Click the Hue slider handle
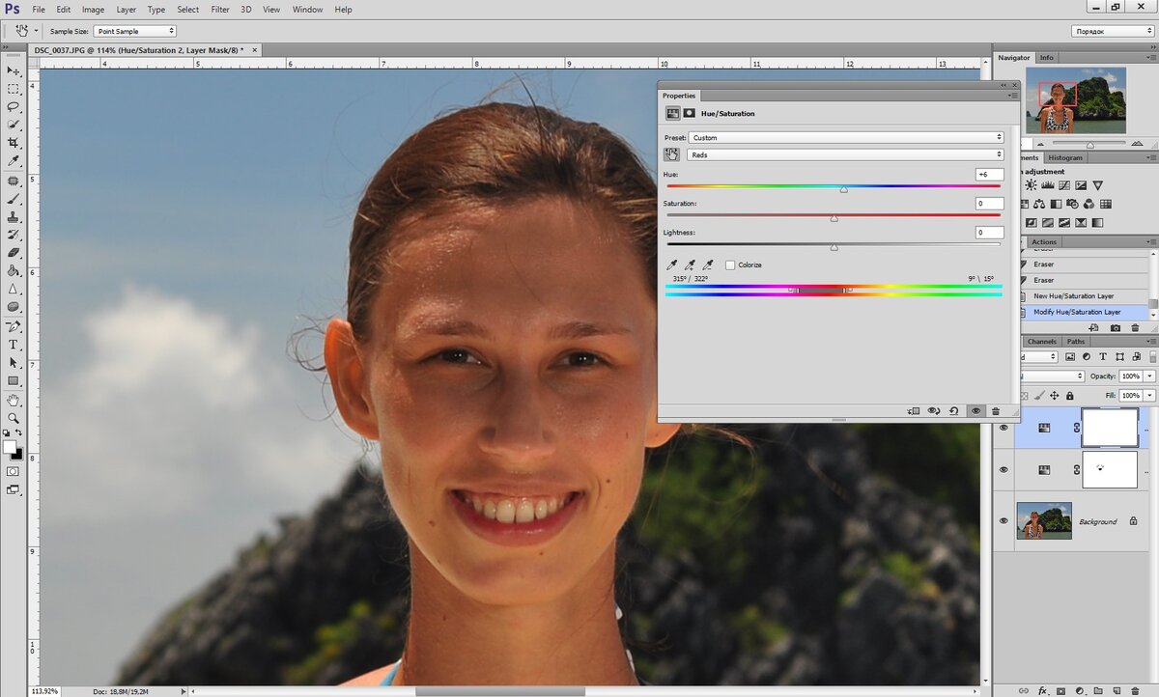The width and height of the screenshot is (1159, 697). click(x=843, y=189)
